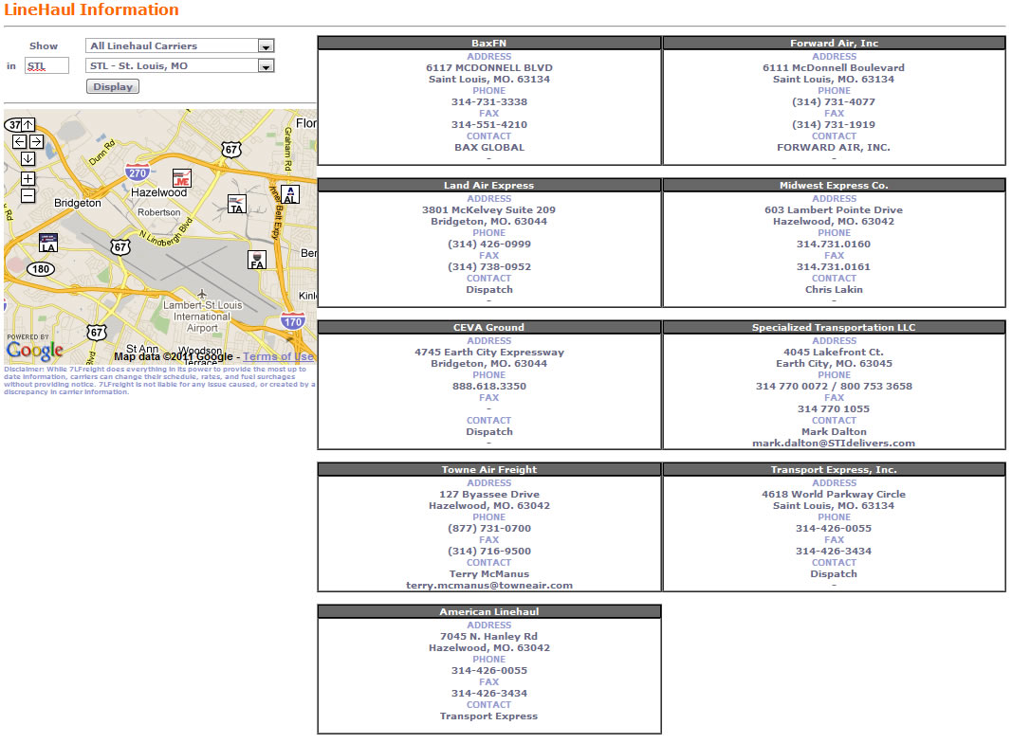Screen dimensions: 1012x743
Task: Click the Google logo on the map
Action: click(x=35, y=351)
